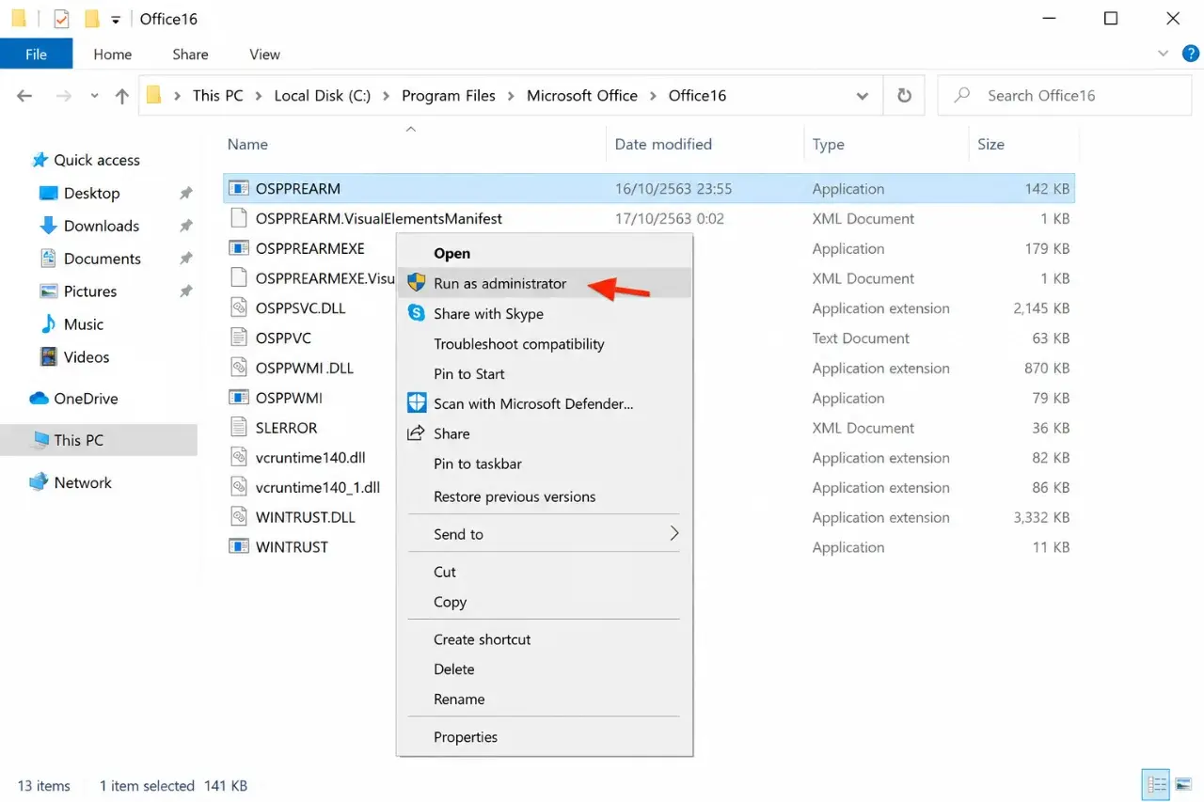Click the shield icon beside Run as administrator

tap(417, 283)
